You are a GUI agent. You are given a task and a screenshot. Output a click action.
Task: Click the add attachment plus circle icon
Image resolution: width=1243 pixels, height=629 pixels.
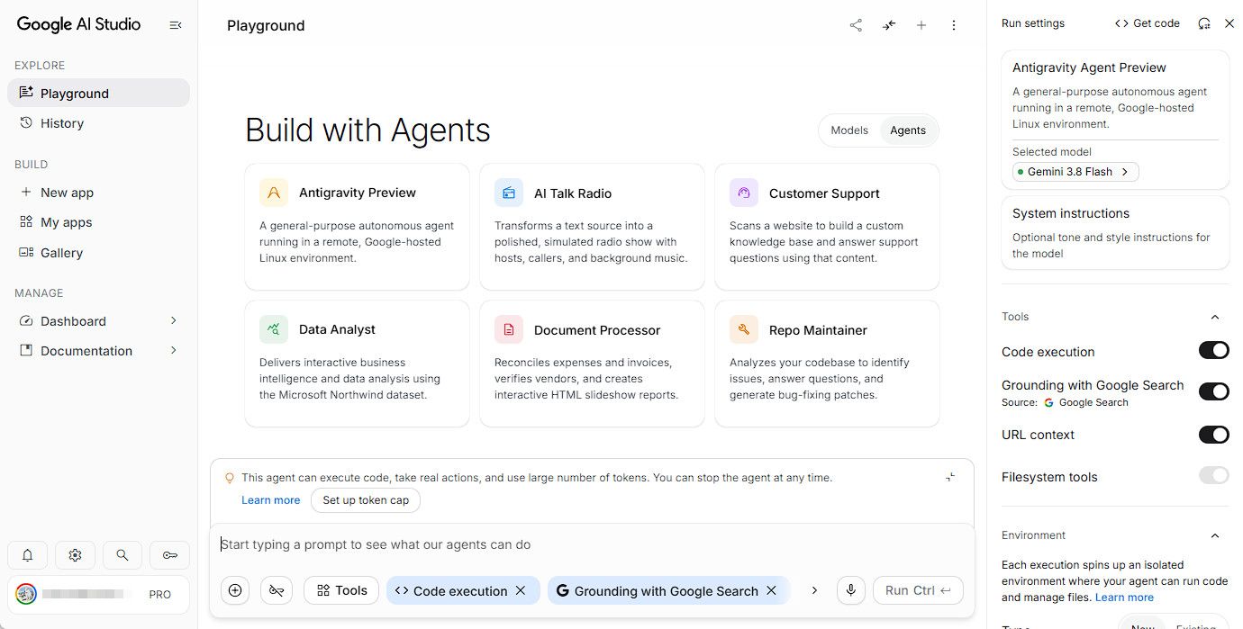point(235,590)
